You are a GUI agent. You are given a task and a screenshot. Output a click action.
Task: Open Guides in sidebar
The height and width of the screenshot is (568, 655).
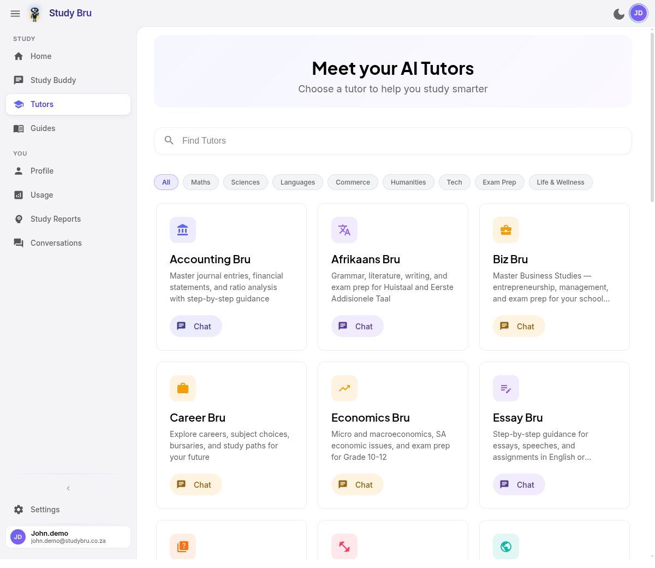point(68,128)
